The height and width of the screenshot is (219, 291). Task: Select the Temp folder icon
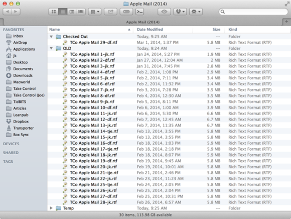59,208
